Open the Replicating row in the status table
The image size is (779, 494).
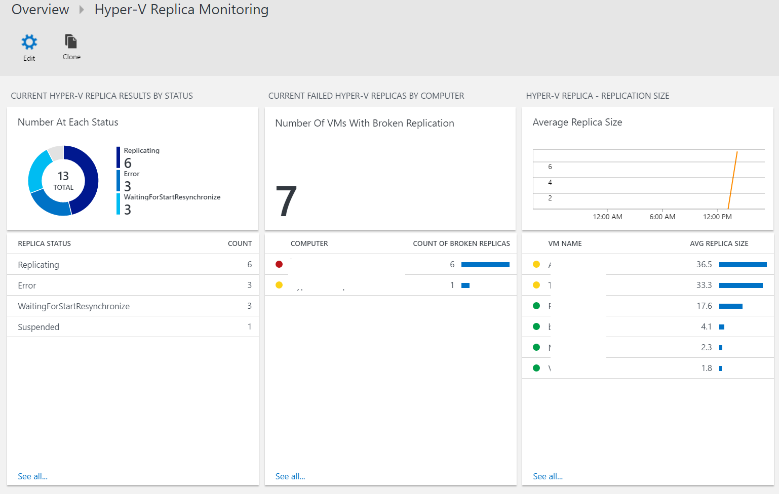point(133,264)
